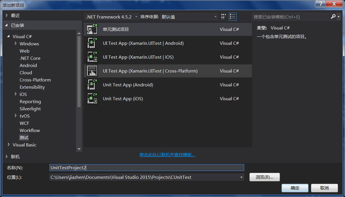Click the 名称 UnitTestProject2 input field
The height and width of the screenshot is (197, 345).
pyautogui.click(x=147, y=168)
